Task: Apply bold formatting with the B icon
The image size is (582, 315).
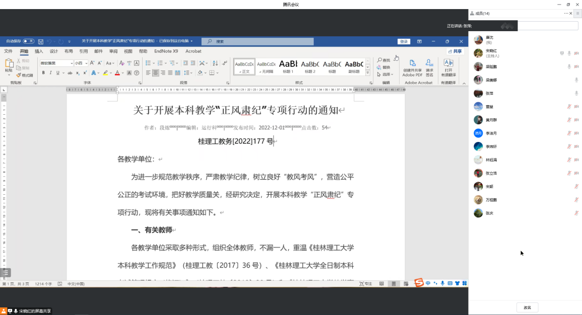Action: 43,73
